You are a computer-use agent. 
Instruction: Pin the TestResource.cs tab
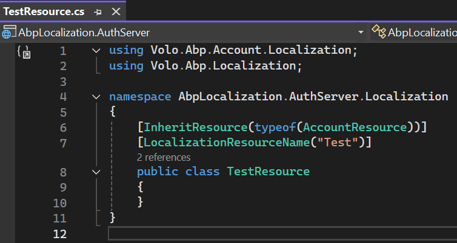click(98, 11)
